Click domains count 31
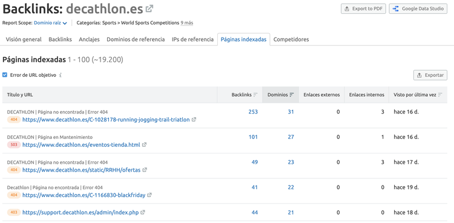This screenshot has width=454, height=223. (291, 112)
